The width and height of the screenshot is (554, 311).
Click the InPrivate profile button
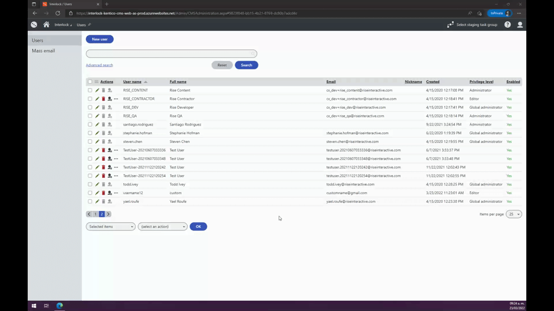point(500,13)
